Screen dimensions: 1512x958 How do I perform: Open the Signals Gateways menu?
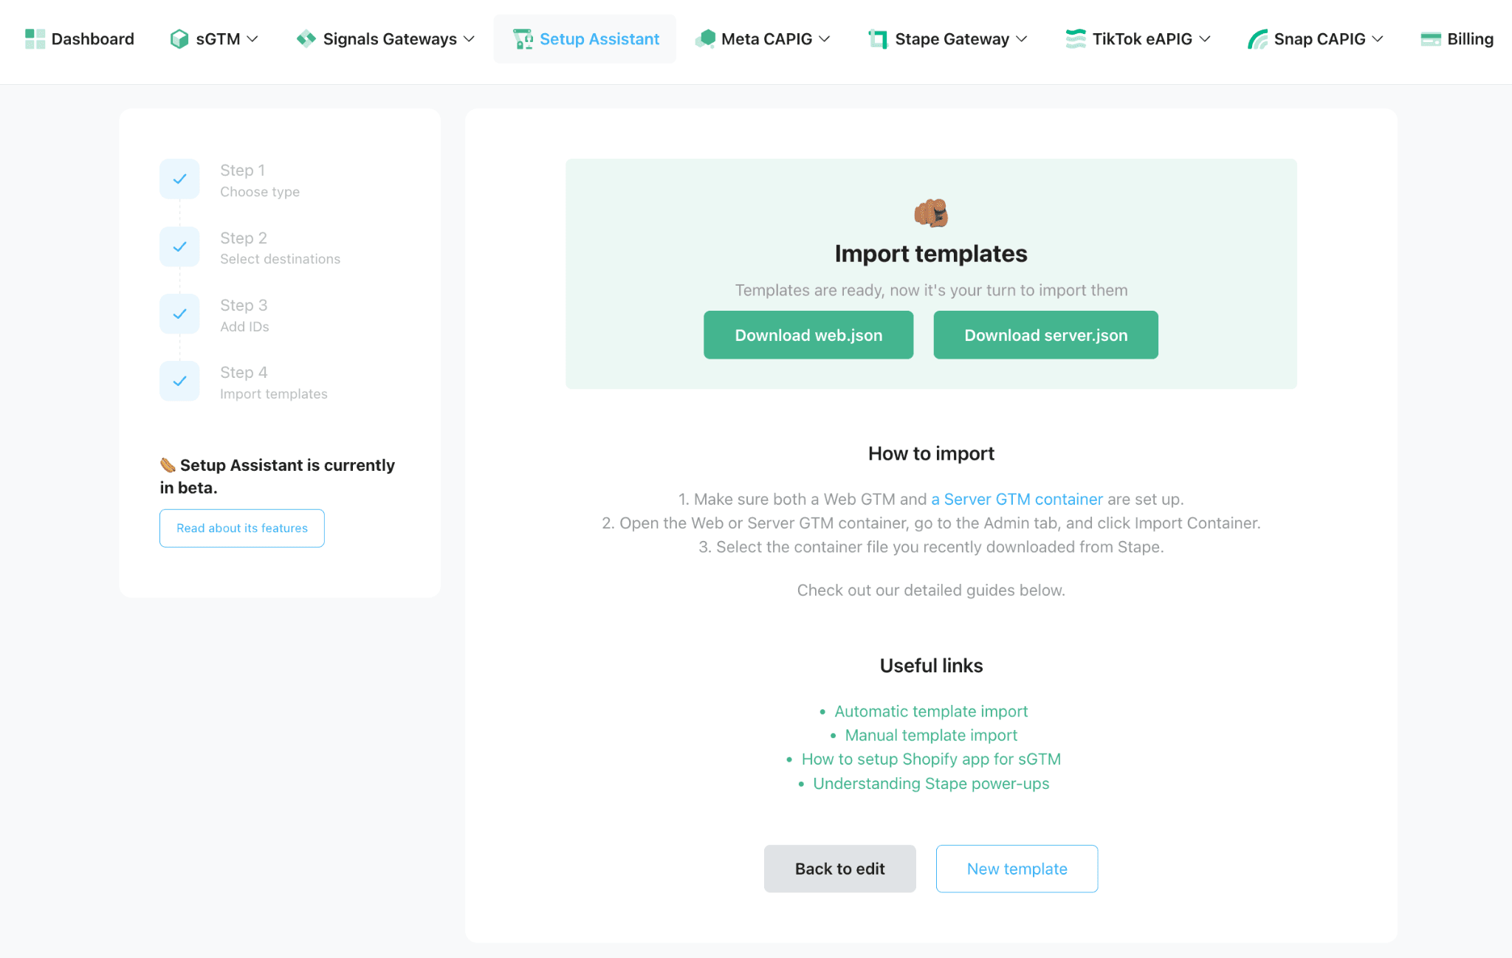385,38
